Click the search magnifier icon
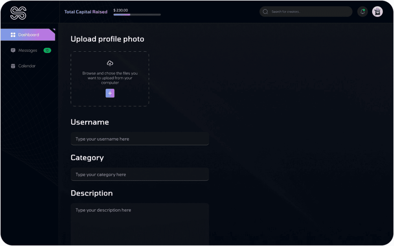Image resolution: width=394 pixels, height=246 pixels. coord(265,12)
